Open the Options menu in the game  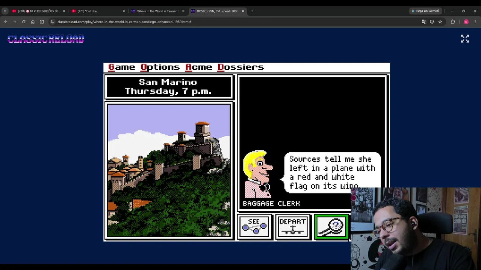click(x=160, y=67)
